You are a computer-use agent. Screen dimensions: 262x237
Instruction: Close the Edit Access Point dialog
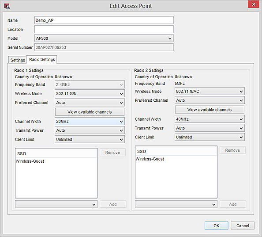[254, 4]
